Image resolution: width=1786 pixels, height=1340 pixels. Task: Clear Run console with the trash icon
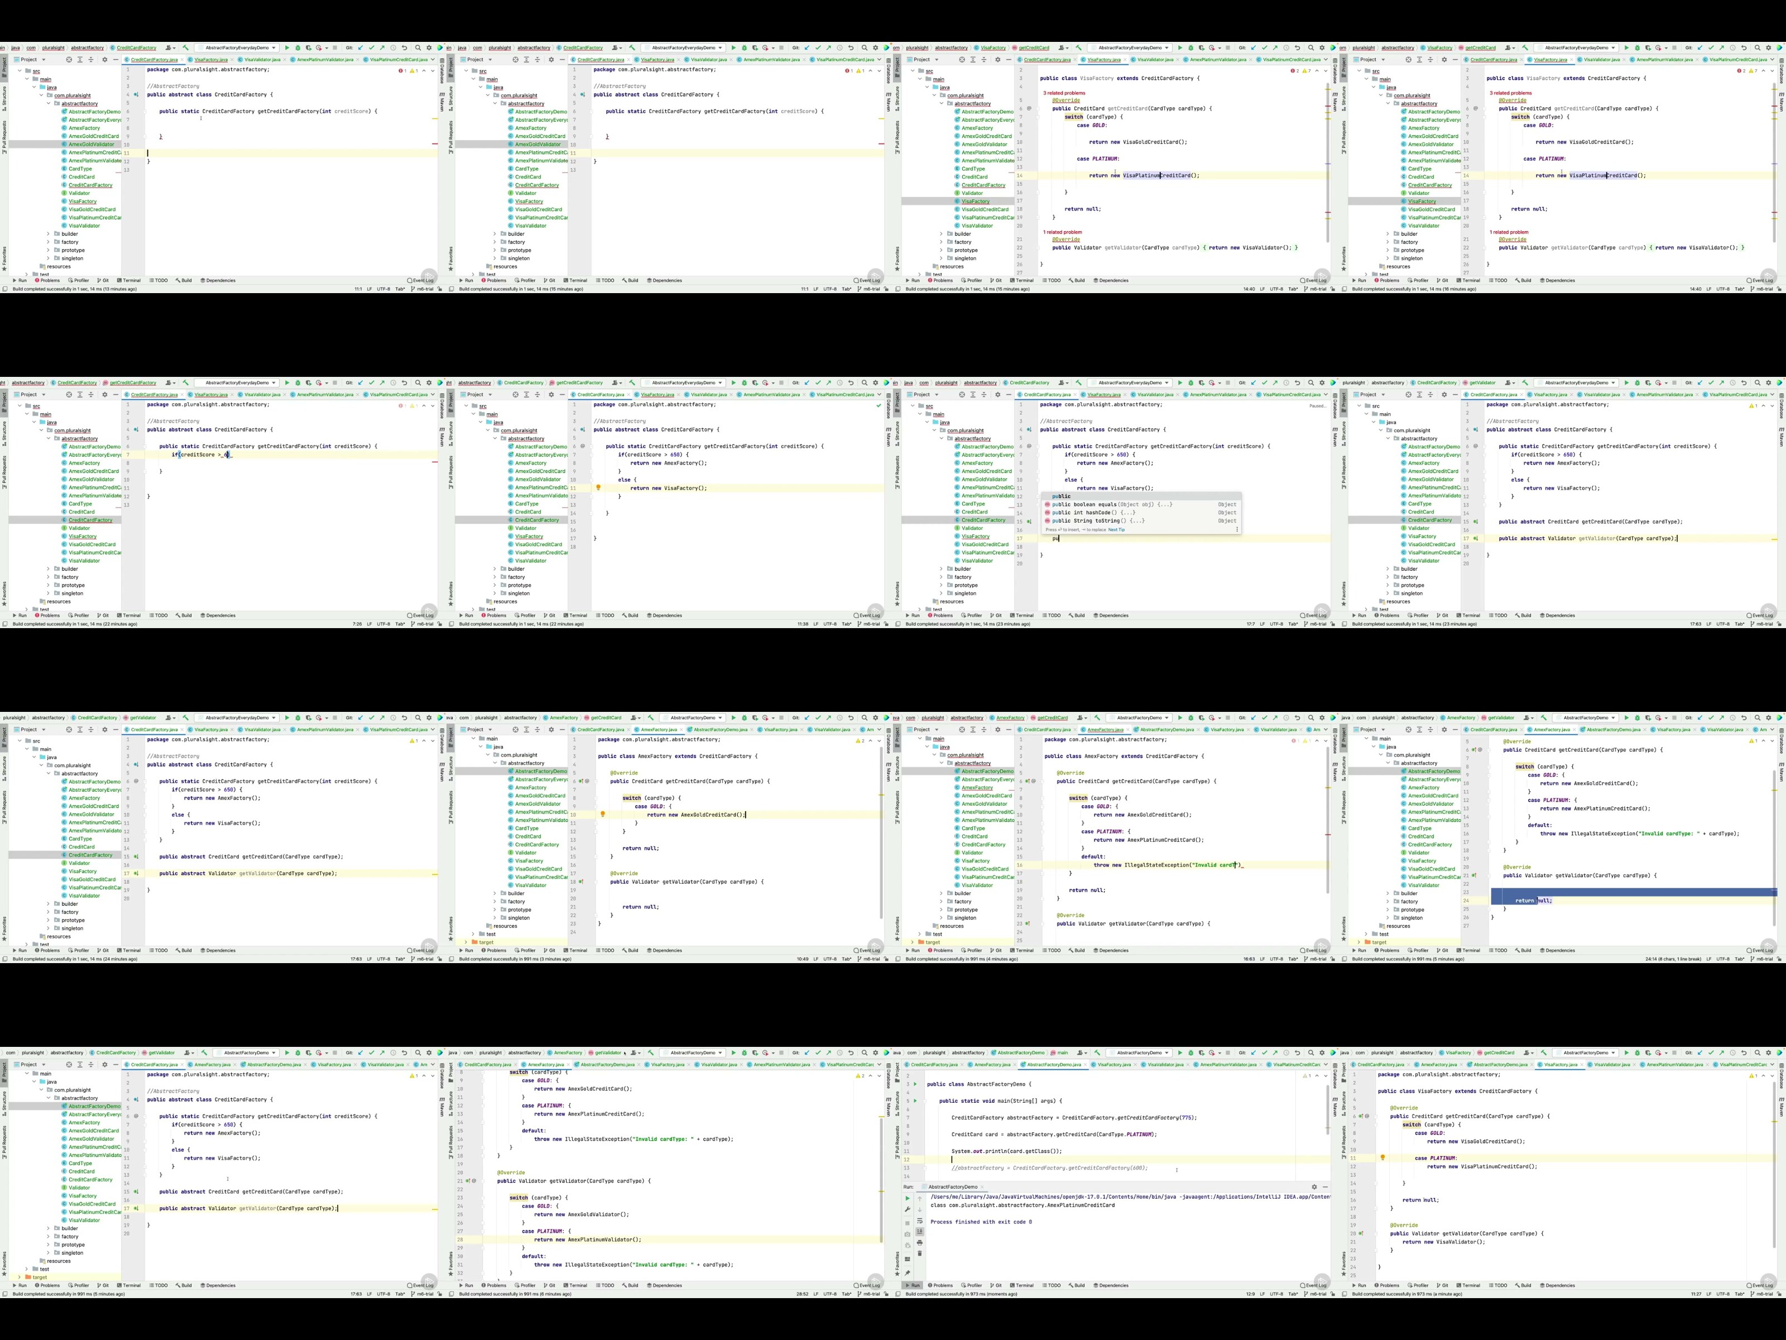[x=920, y=1253]
